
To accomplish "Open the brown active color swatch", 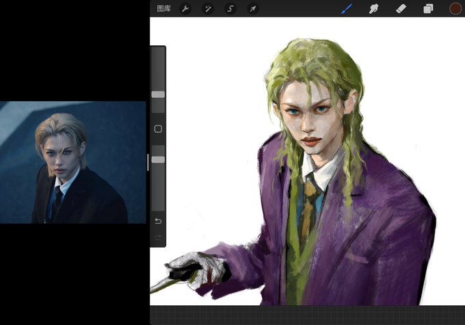I will coord(455,9).
